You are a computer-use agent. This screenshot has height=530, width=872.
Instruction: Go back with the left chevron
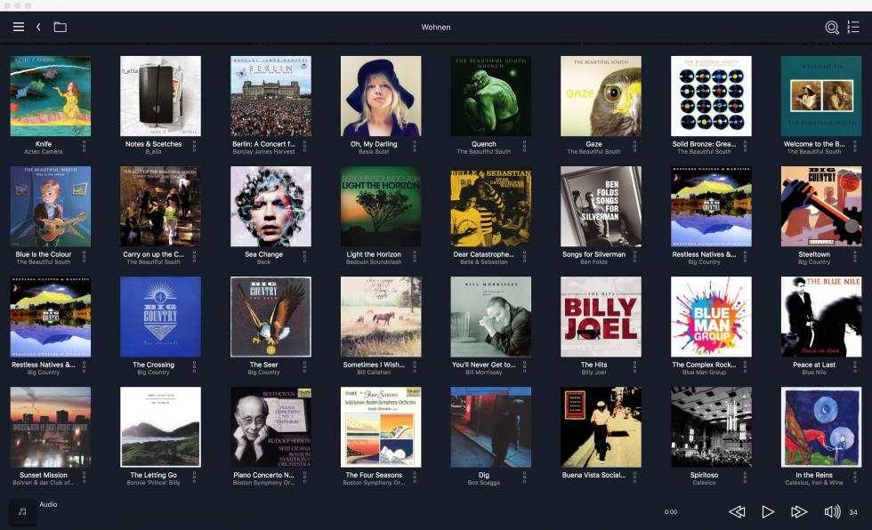point(38,27)
